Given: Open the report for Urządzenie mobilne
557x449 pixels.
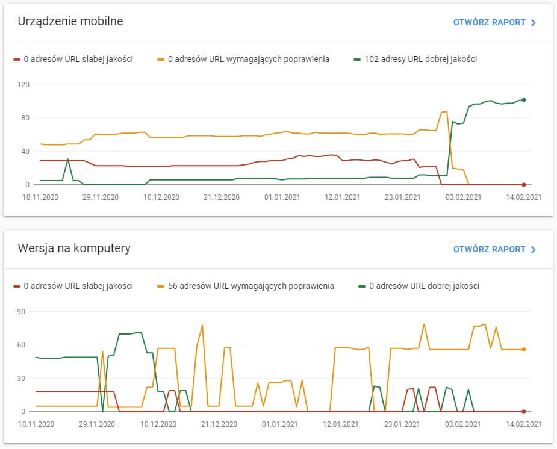Looking at the screenshot, I should point(489,22).
